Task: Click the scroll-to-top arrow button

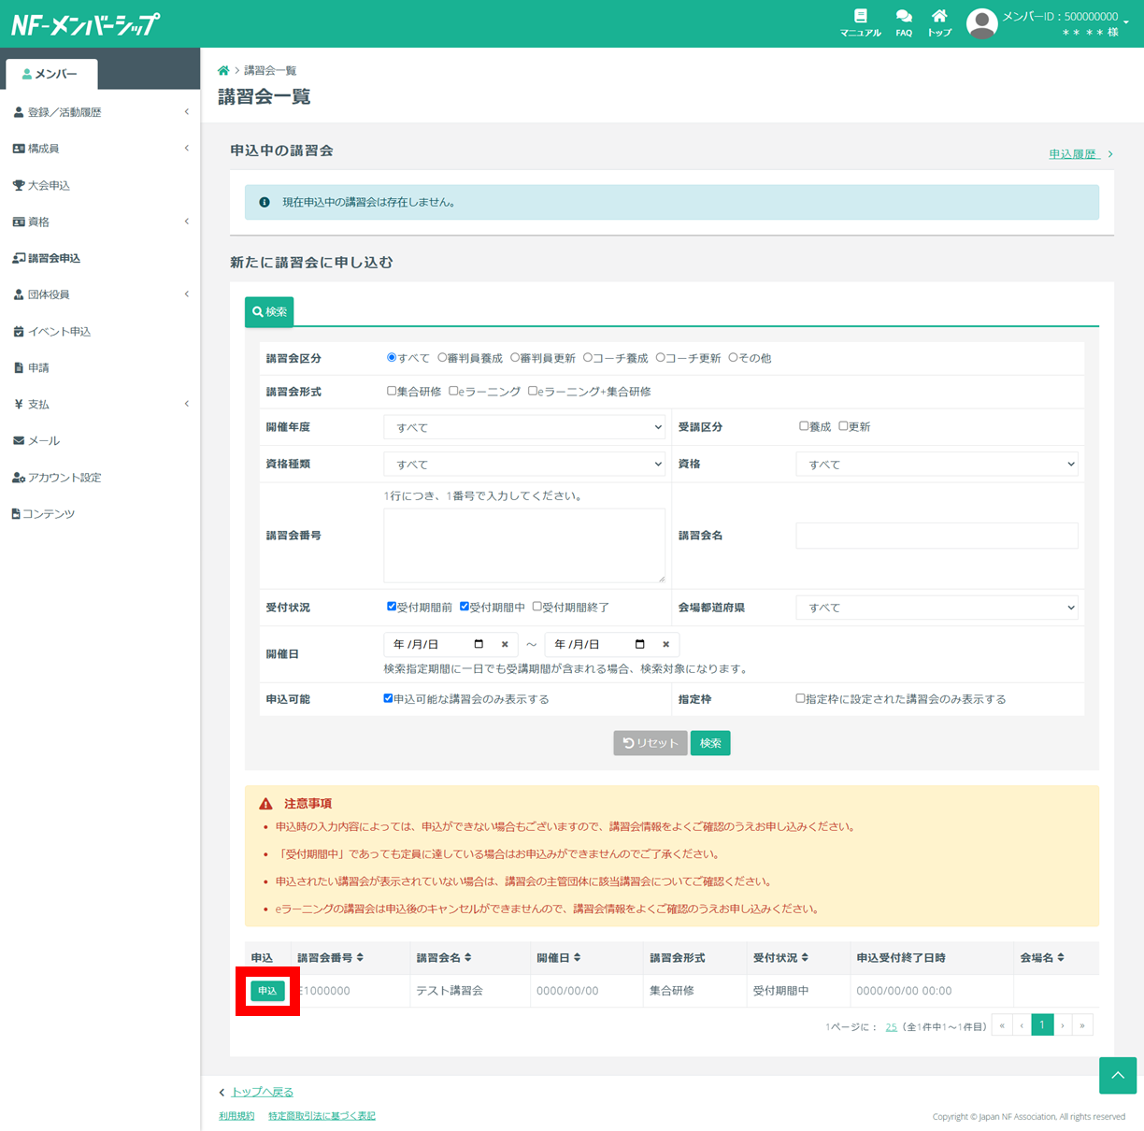Action: point(1118,1075)
